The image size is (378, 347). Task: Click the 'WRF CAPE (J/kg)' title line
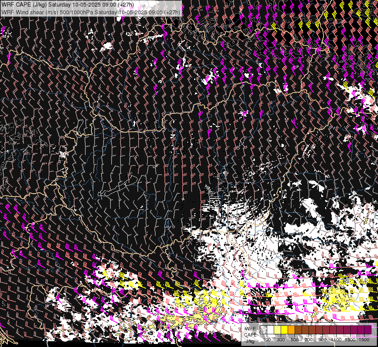tap(68, 5)
